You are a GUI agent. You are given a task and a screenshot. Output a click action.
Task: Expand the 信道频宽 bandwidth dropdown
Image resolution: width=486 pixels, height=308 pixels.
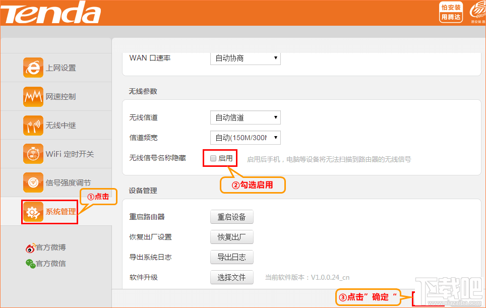[x=245, y=137]
